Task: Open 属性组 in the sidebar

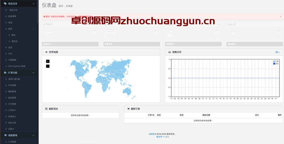Action: pyautogui.click(x=14, y=41)
